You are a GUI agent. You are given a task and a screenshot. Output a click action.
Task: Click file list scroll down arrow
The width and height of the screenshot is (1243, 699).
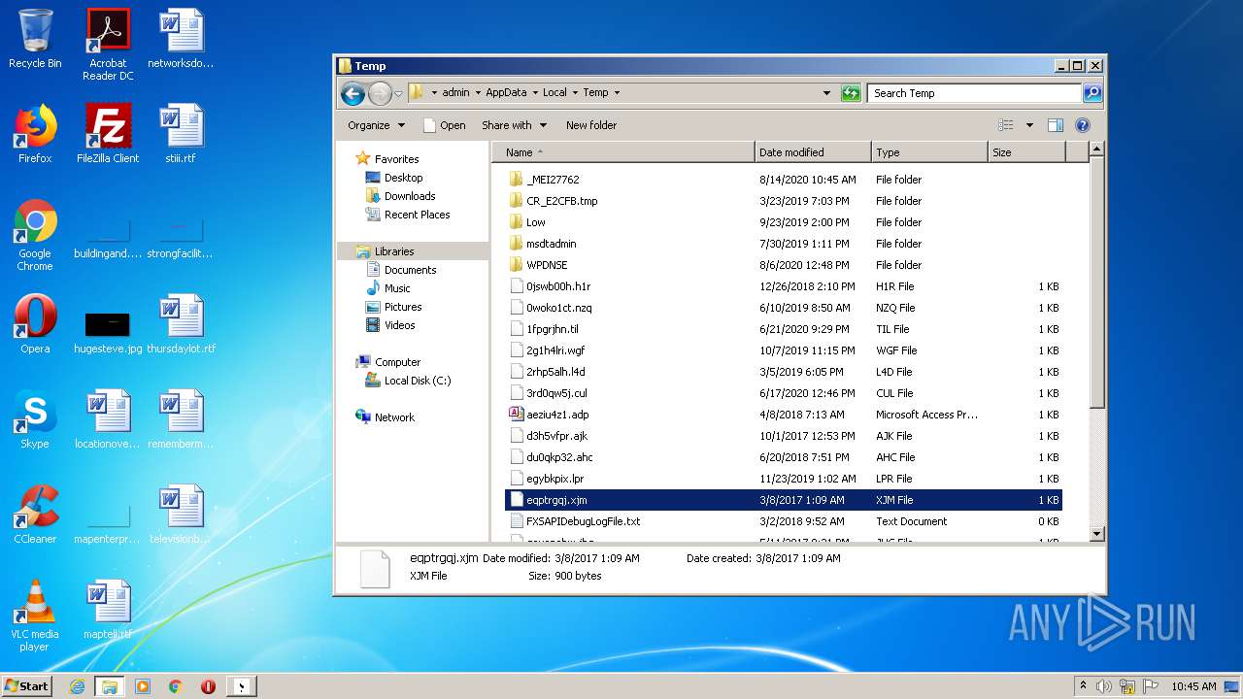(x=1096, y=533)
